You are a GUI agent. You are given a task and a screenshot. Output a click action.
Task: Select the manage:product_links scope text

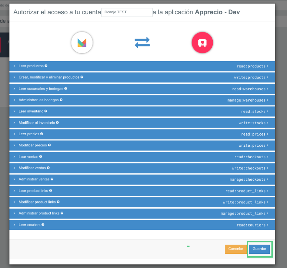pyautogui.click(x=243, y=213)
